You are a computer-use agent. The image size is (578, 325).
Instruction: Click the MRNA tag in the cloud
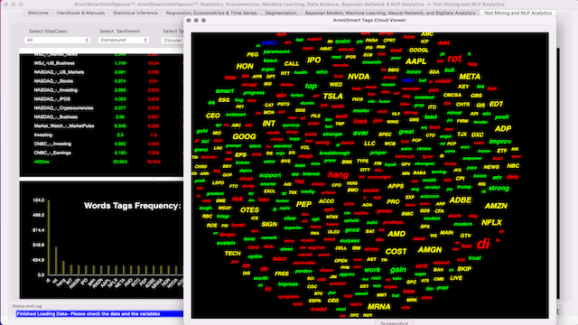click(x=378, y=307)
